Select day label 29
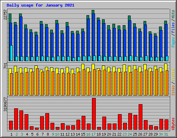The width and height of the screenshot is (177, 138). tap(156, 134)
